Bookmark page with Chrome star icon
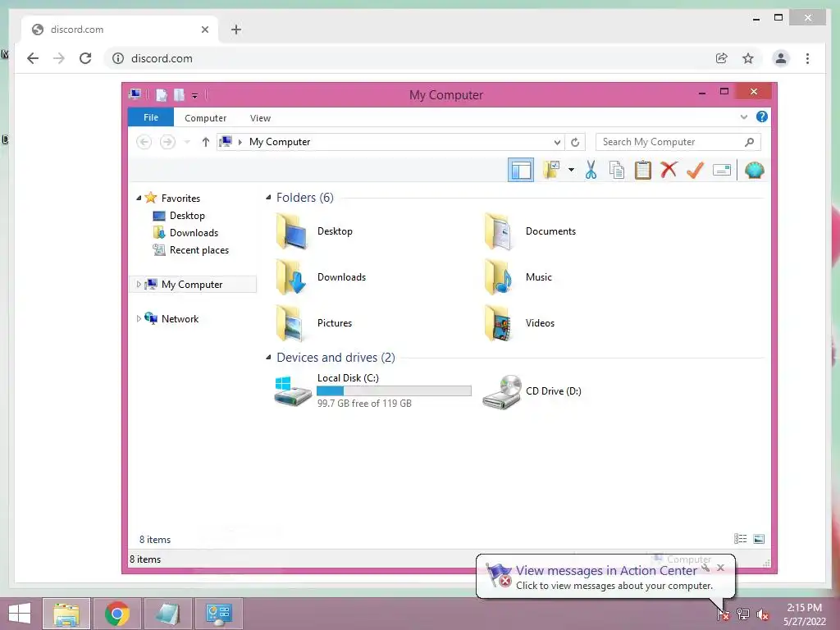The height and width of the screenshot is (630, 840). click(748, 58)
